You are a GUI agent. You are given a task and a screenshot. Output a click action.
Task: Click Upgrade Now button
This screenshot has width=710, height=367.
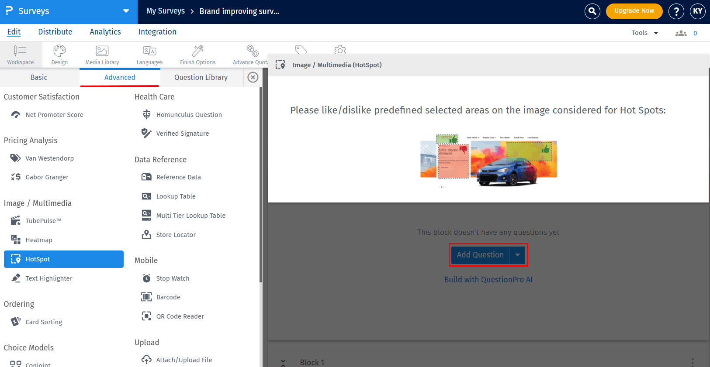pos(634,11)
